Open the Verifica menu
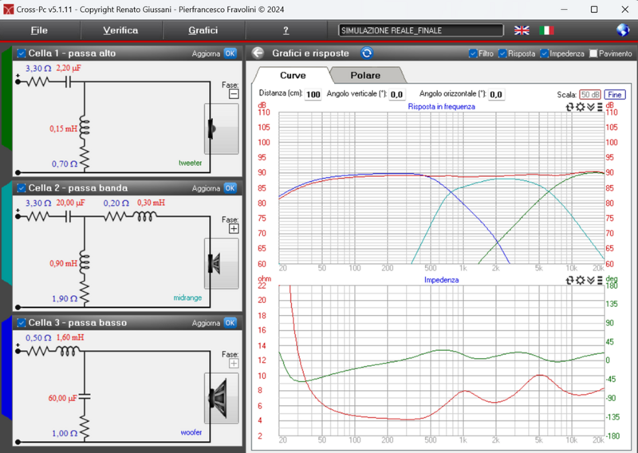The image size is (638, 453). (x=120, y=30)
